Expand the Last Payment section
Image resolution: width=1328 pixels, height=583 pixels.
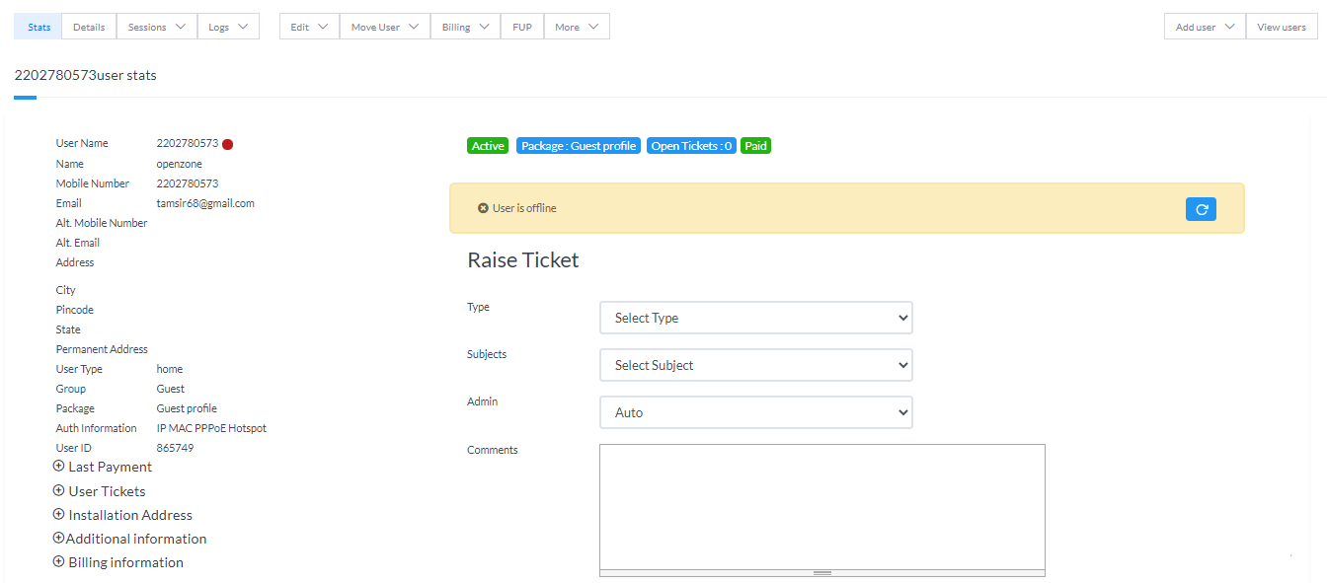click(102, 466)
